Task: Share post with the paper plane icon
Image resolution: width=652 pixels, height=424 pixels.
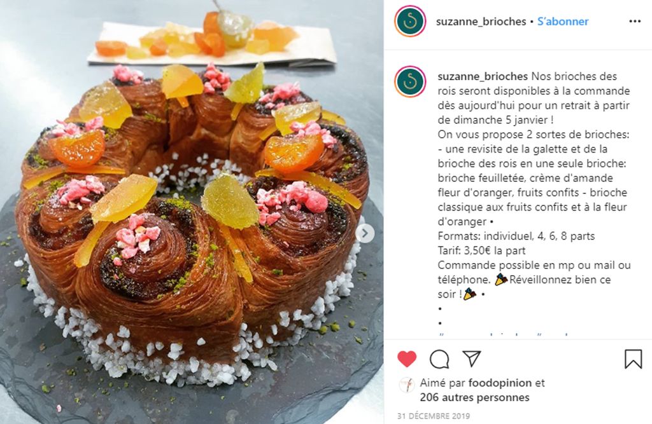Action: 472,359
